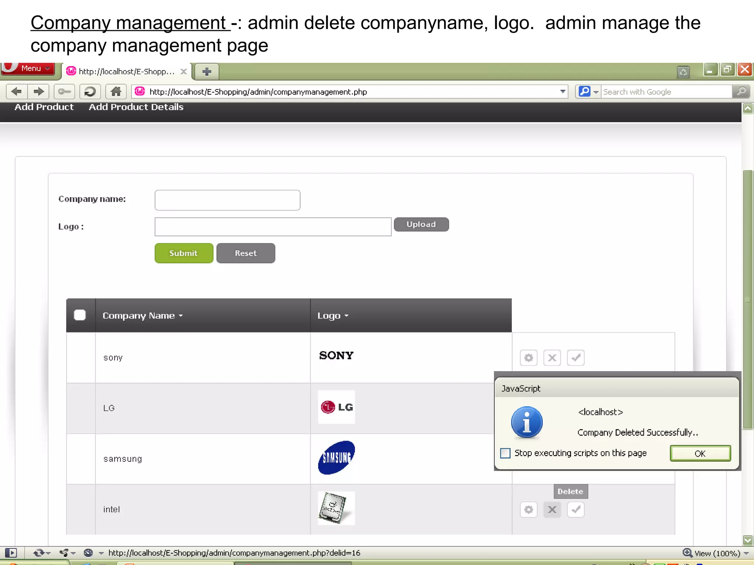Sort by Company Name column
The image size is (754, 565).
point(142,316)
